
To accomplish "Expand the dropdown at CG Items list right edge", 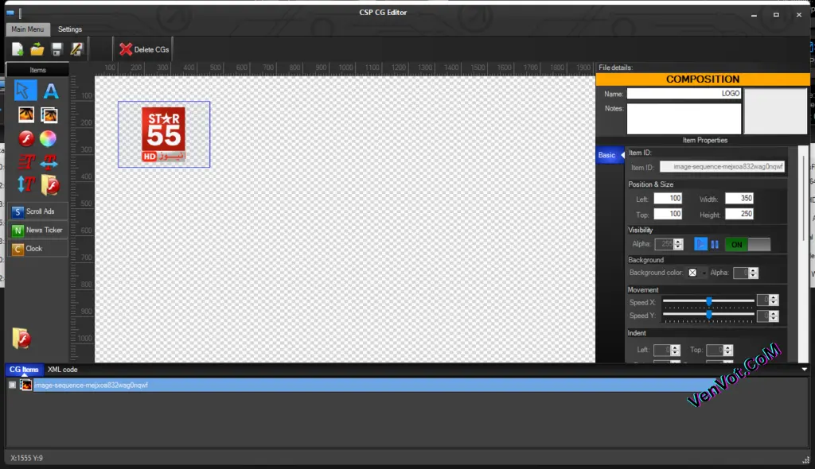I will [x=802, y=369].
